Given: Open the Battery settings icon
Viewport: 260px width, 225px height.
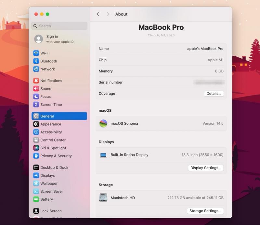Looking at the screenshot, I should coord(36,199).
